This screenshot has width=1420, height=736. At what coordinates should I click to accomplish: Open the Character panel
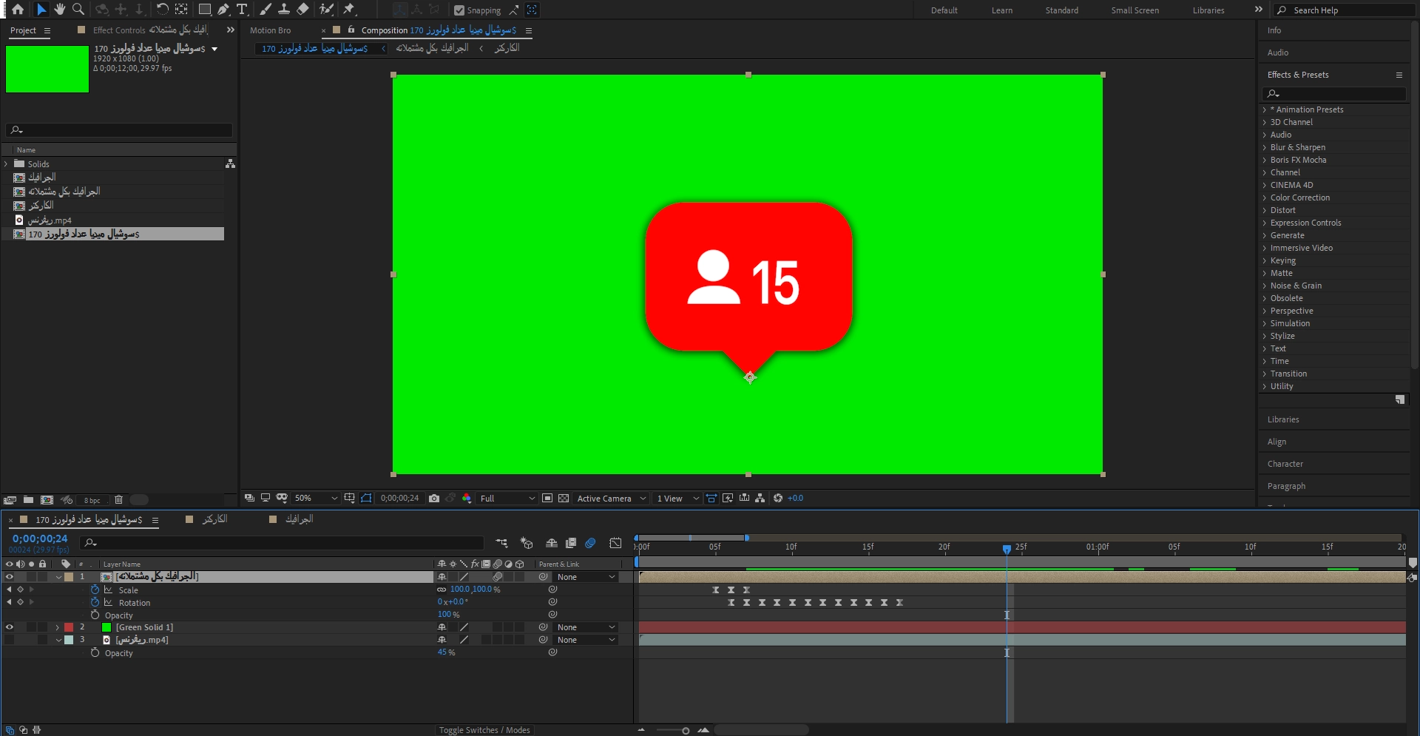click(1285, 464)
